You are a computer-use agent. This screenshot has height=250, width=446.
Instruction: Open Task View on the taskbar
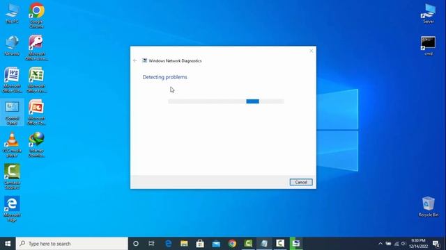[152, 244]
